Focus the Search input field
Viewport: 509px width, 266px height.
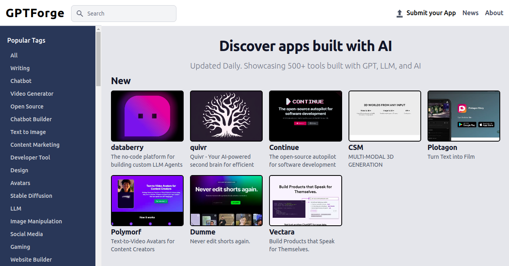tap(124, 14)
